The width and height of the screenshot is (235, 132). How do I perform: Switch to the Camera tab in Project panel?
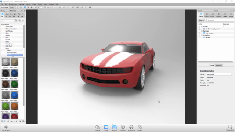coord(225,15)
